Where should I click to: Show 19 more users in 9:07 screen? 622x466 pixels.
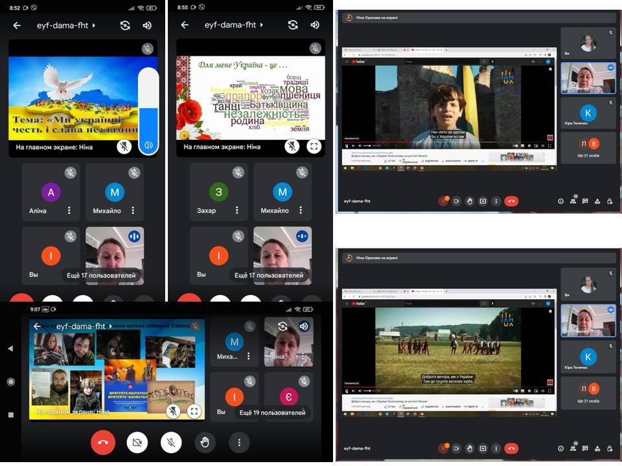(x=273, y=412)
